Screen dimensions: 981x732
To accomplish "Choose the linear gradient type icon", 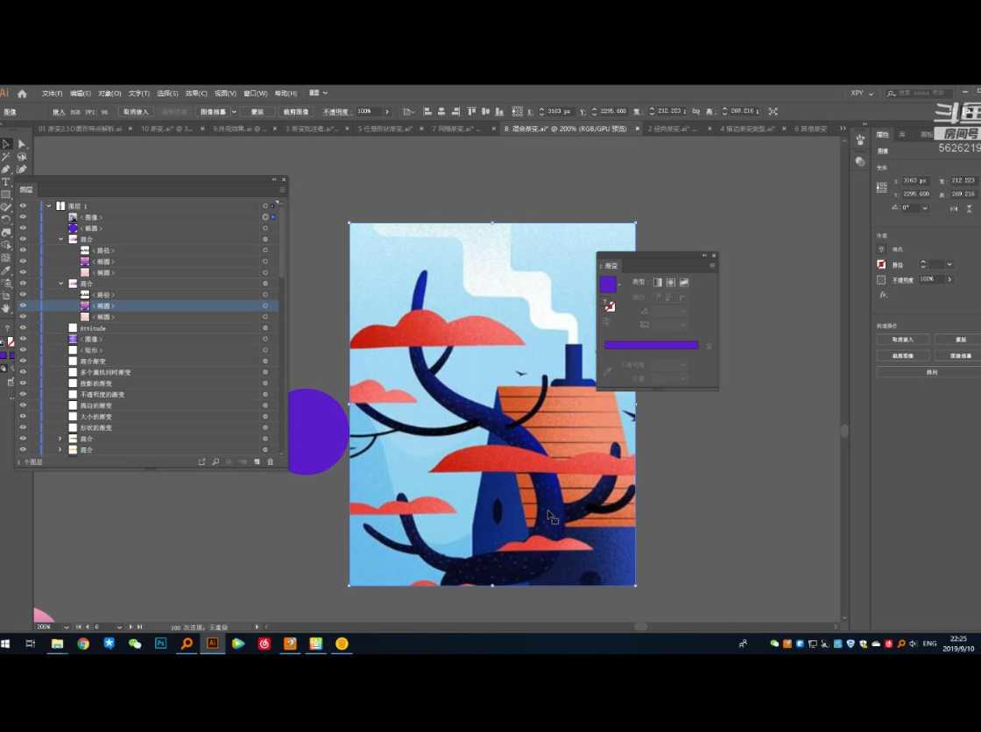I will point(658,282).
